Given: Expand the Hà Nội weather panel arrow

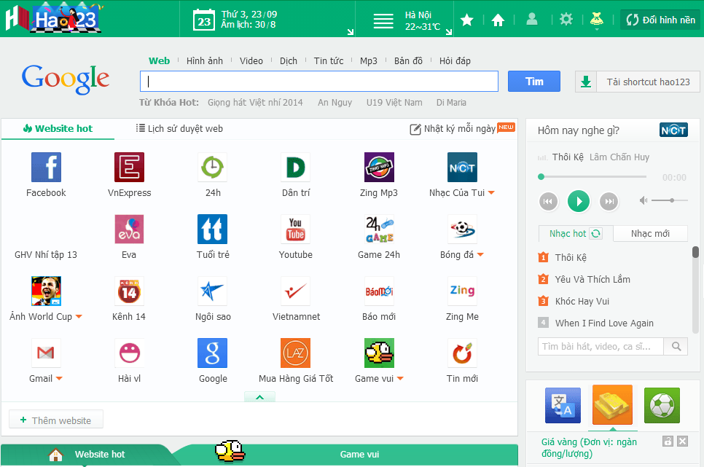Looking at the screenshot, I should pos(448,32).
